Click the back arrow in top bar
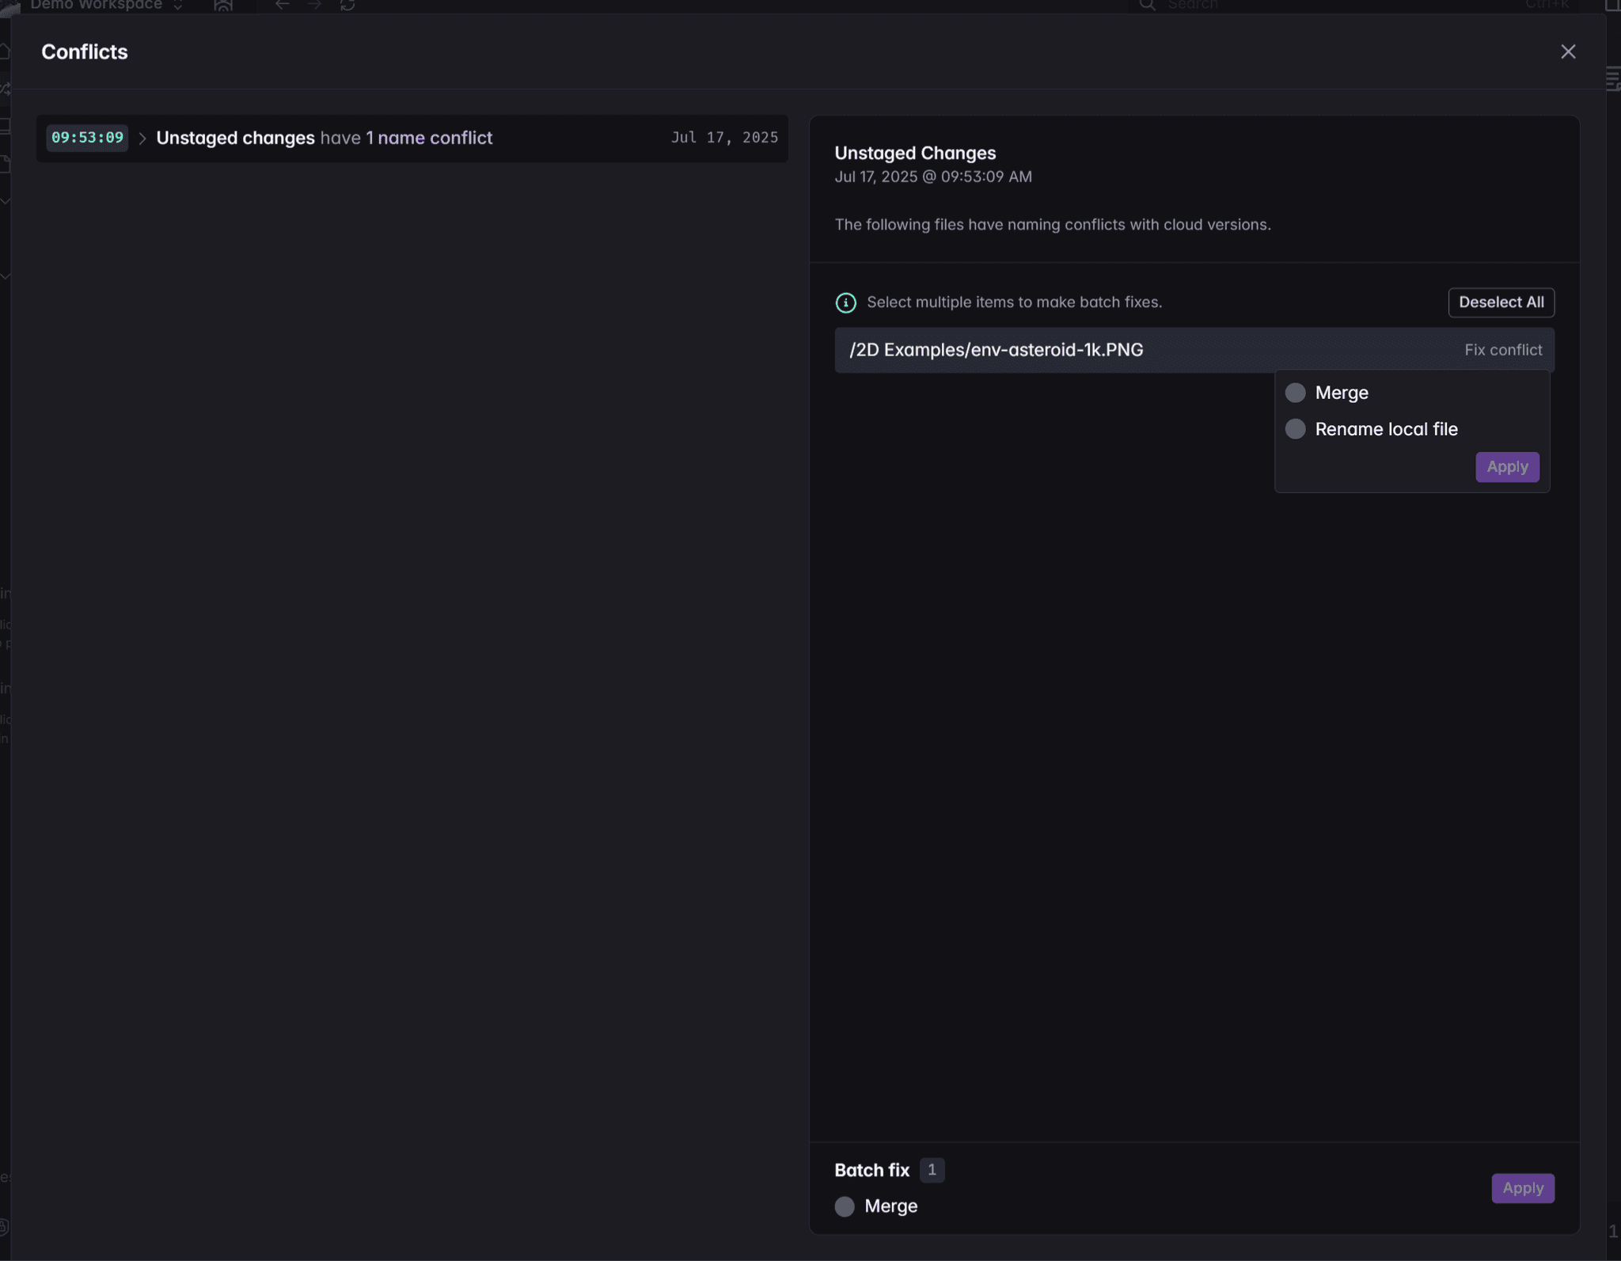The image size is (1621, 1261). click(x=283, y=5)
